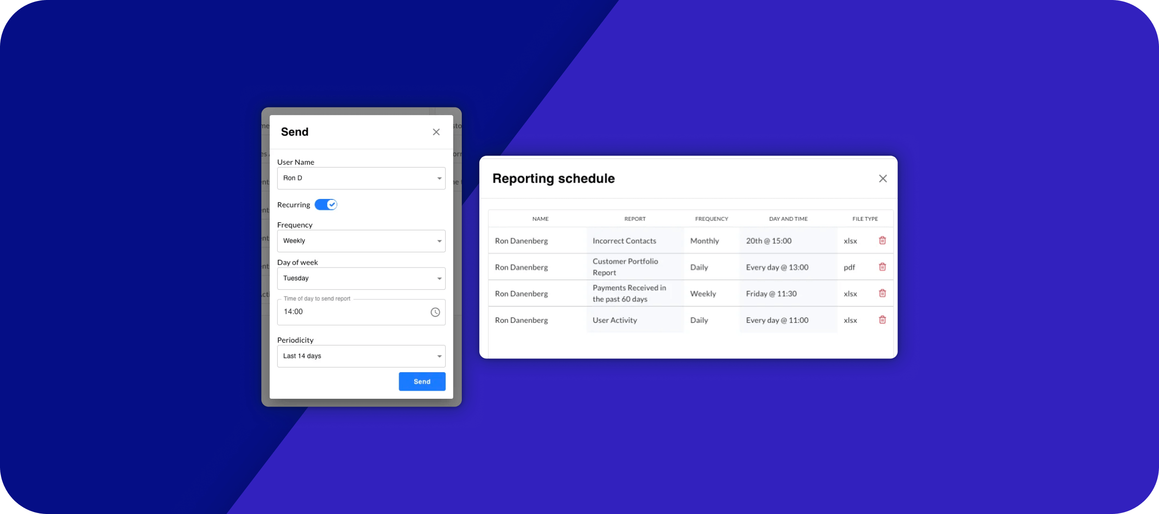Viewport: 1159px width, 514px height.
Task: Delete the Payments Received weekly schedule
Action: (882, 293)
